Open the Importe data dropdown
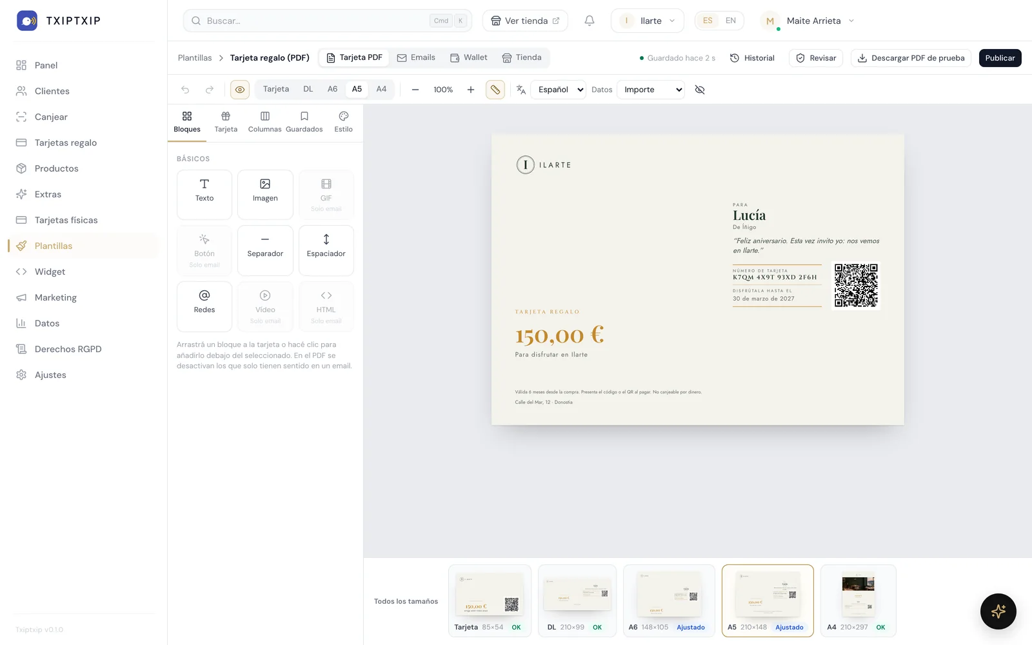Image resolution: width=1032 pixels, height=645 pixels. point(651,90)
